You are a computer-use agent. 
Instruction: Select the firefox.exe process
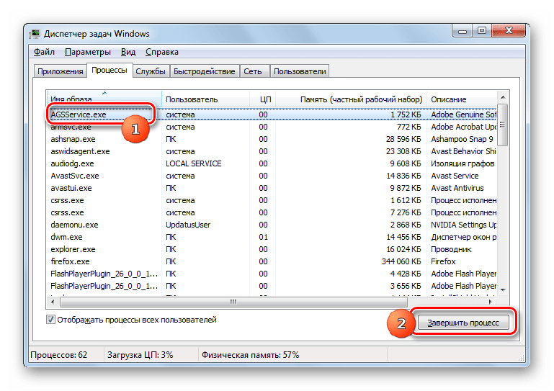tap(272, 261)
